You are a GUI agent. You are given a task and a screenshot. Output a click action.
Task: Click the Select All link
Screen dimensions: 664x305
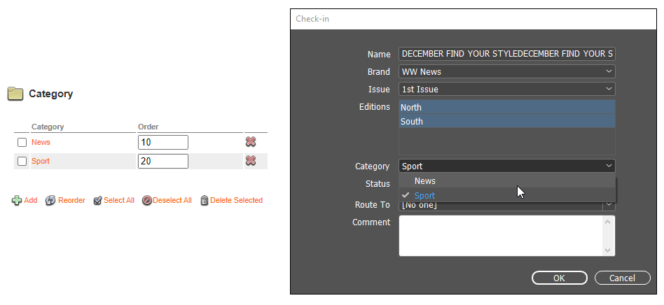(119, 201)
